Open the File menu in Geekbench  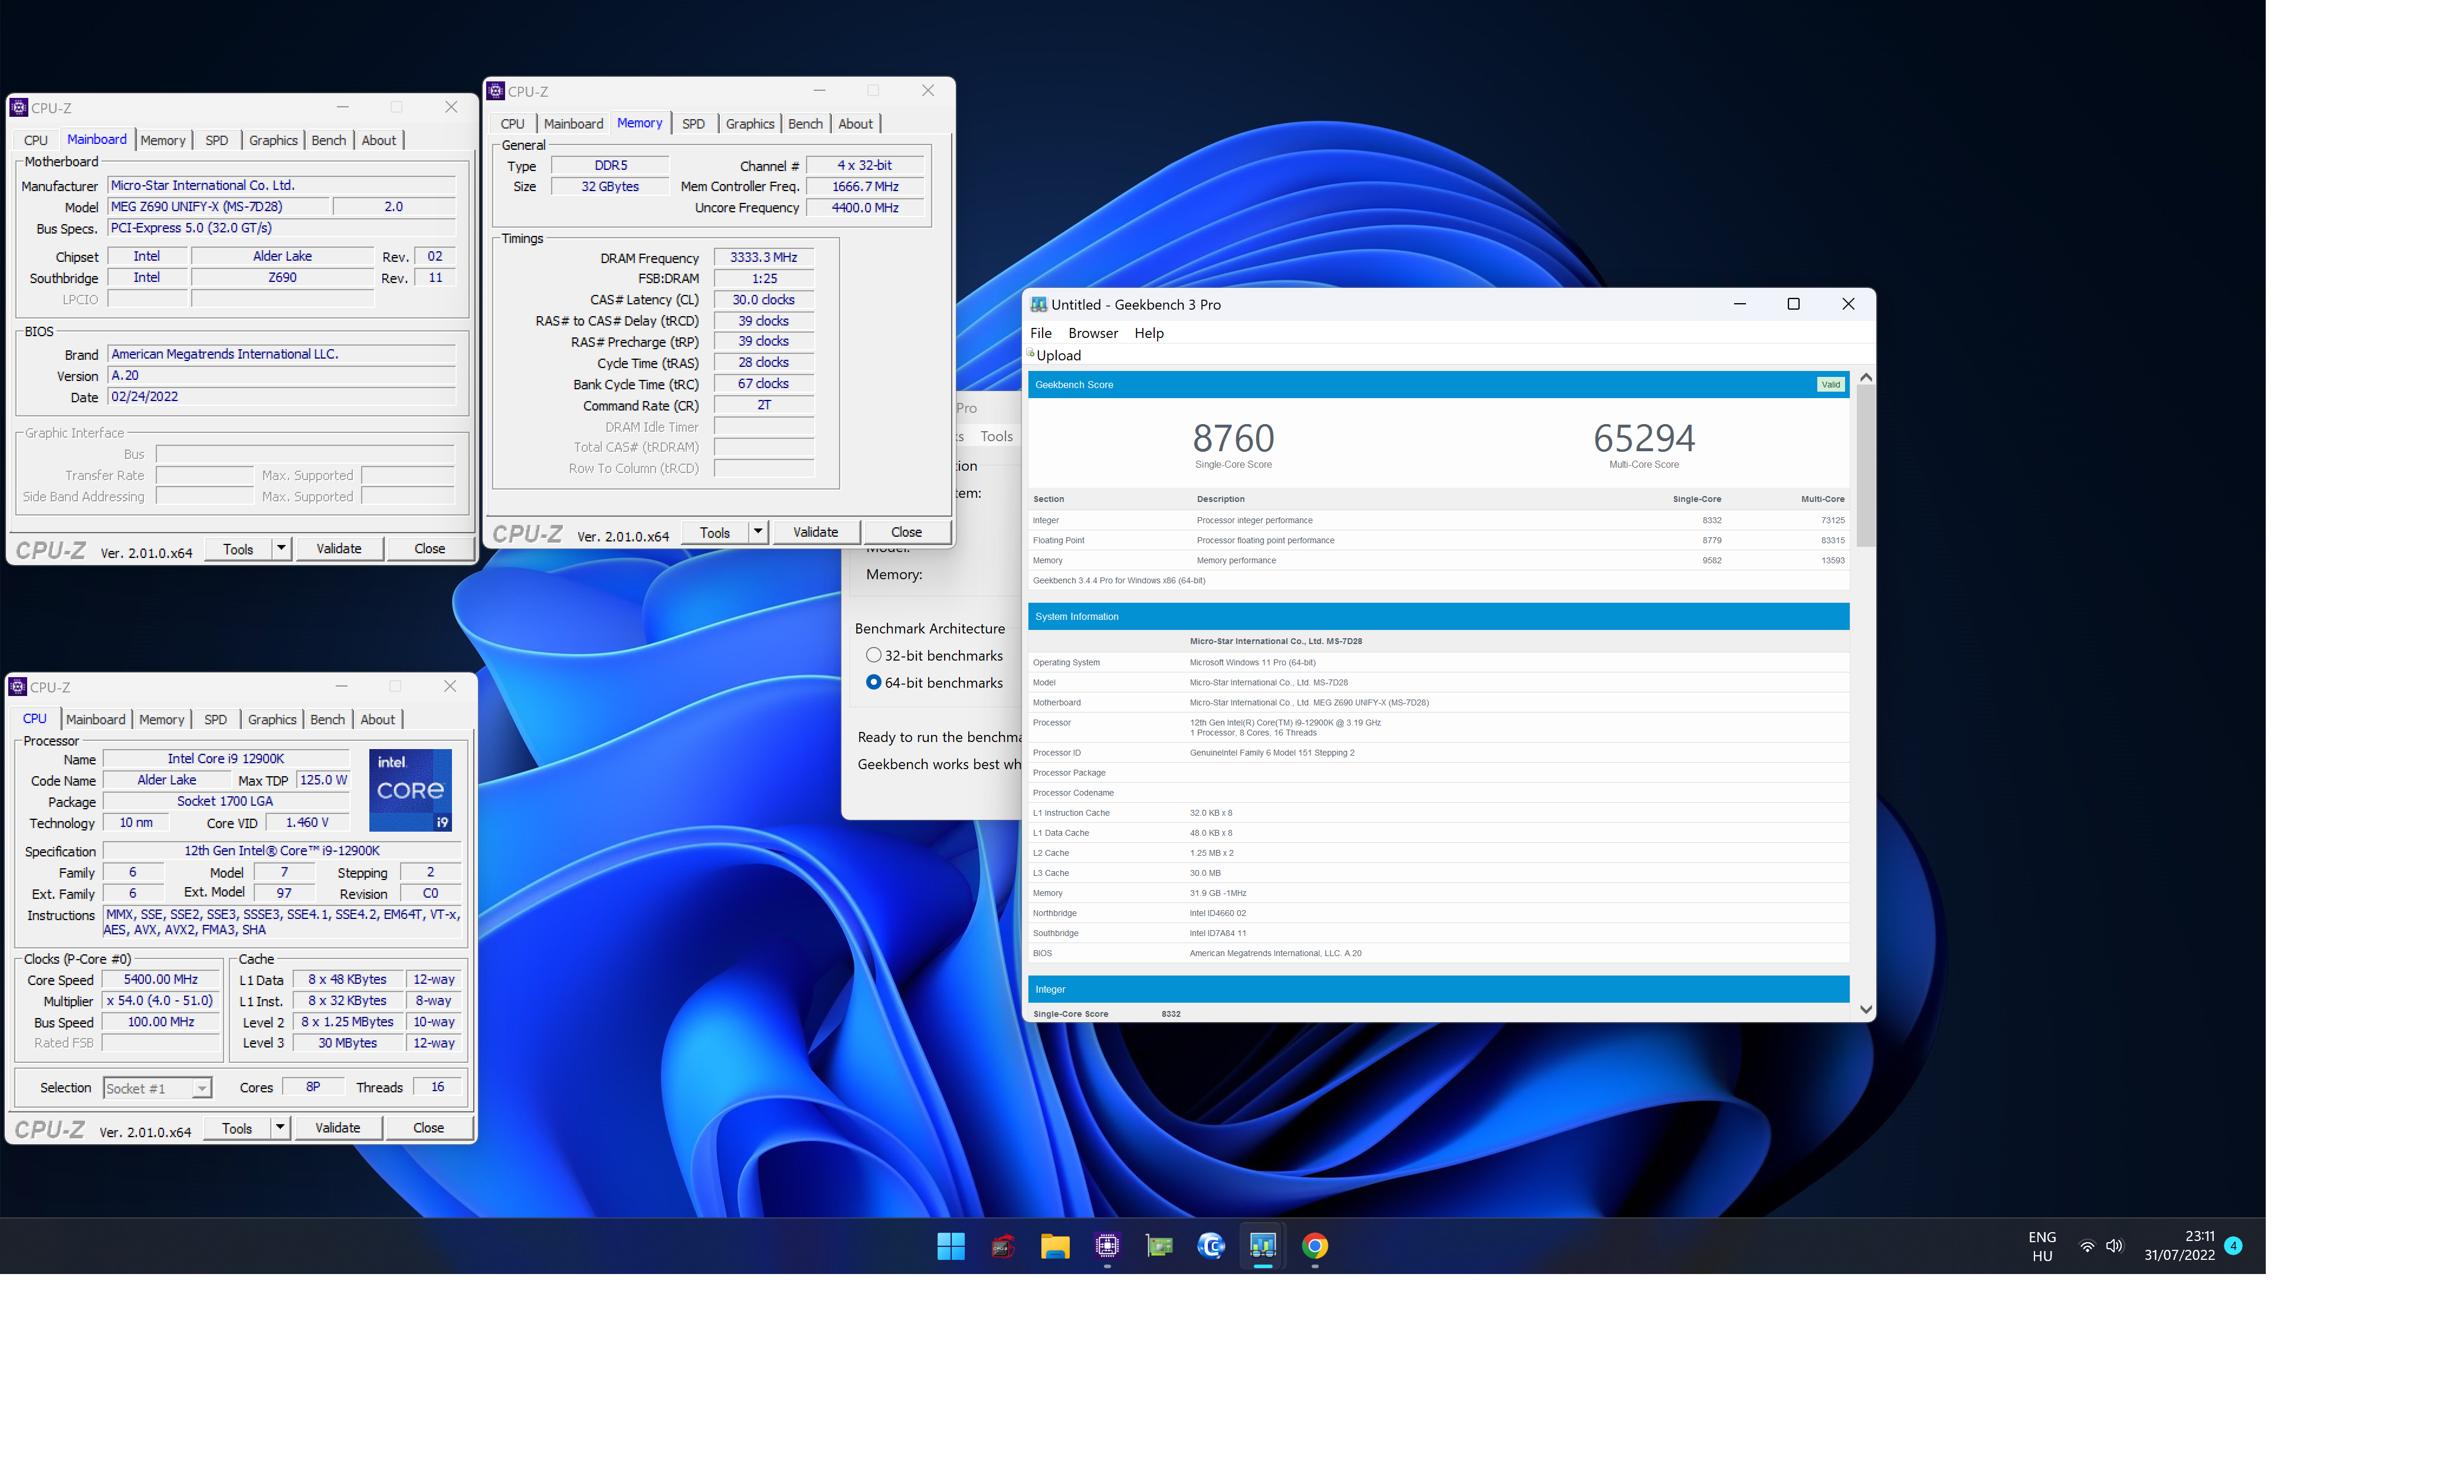coord(1041,334)
